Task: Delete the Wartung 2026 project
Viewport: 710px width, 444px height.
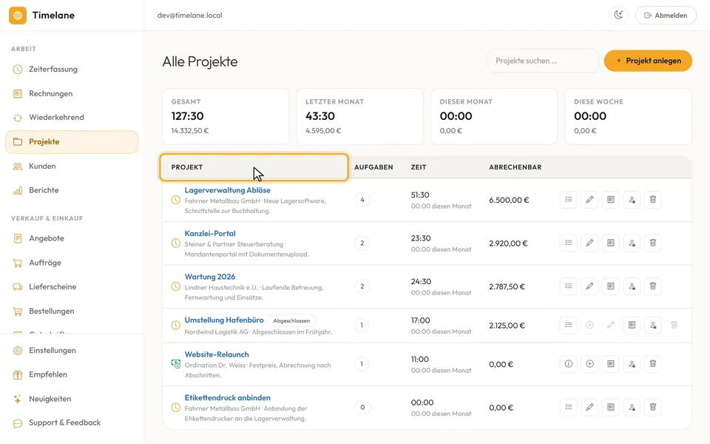Action: pyautogui.click(x=653, y=286)
